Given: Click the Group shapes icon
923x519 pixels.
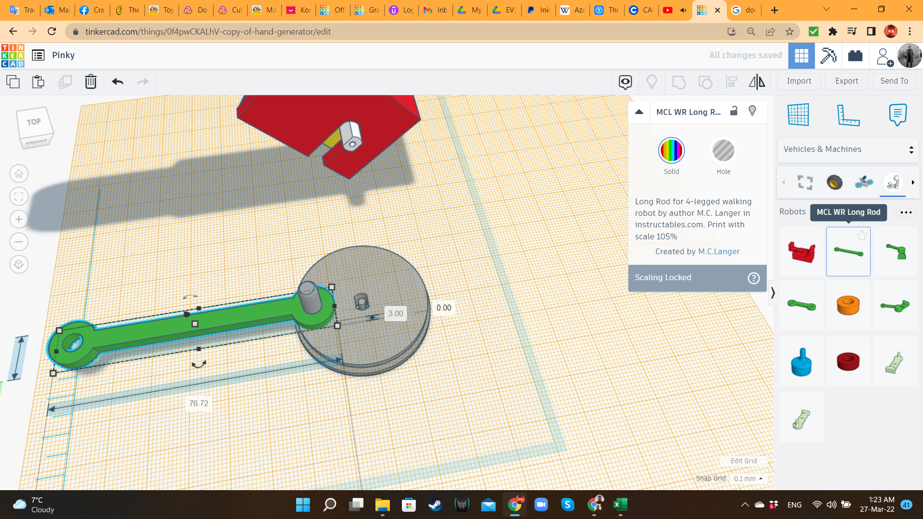Looking at the screenshot, I should [678, 82].
